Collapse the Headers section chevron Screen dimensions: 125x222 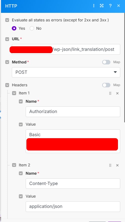7,85
